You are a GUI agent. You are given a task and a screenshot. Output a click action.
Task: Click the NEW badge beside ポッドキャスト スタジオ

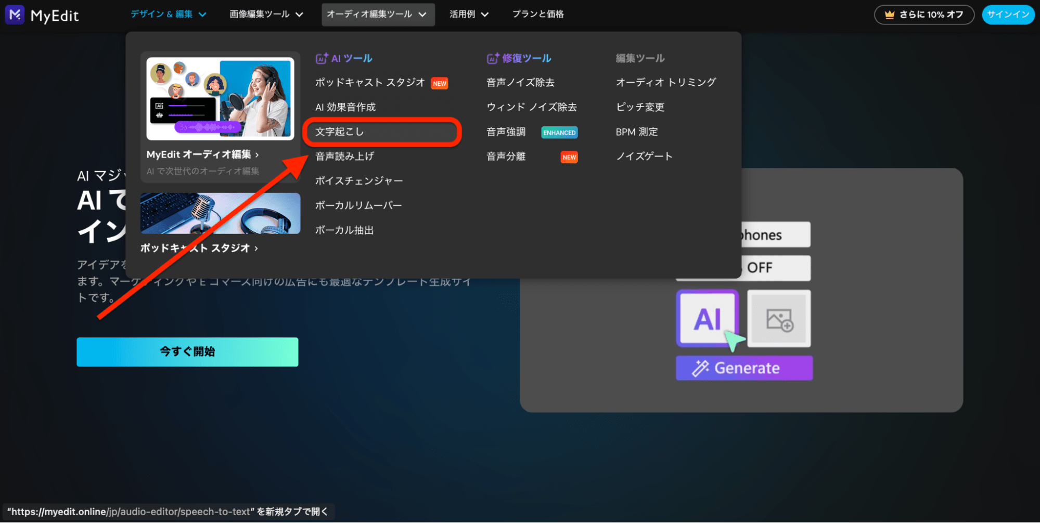click(440, 83)
